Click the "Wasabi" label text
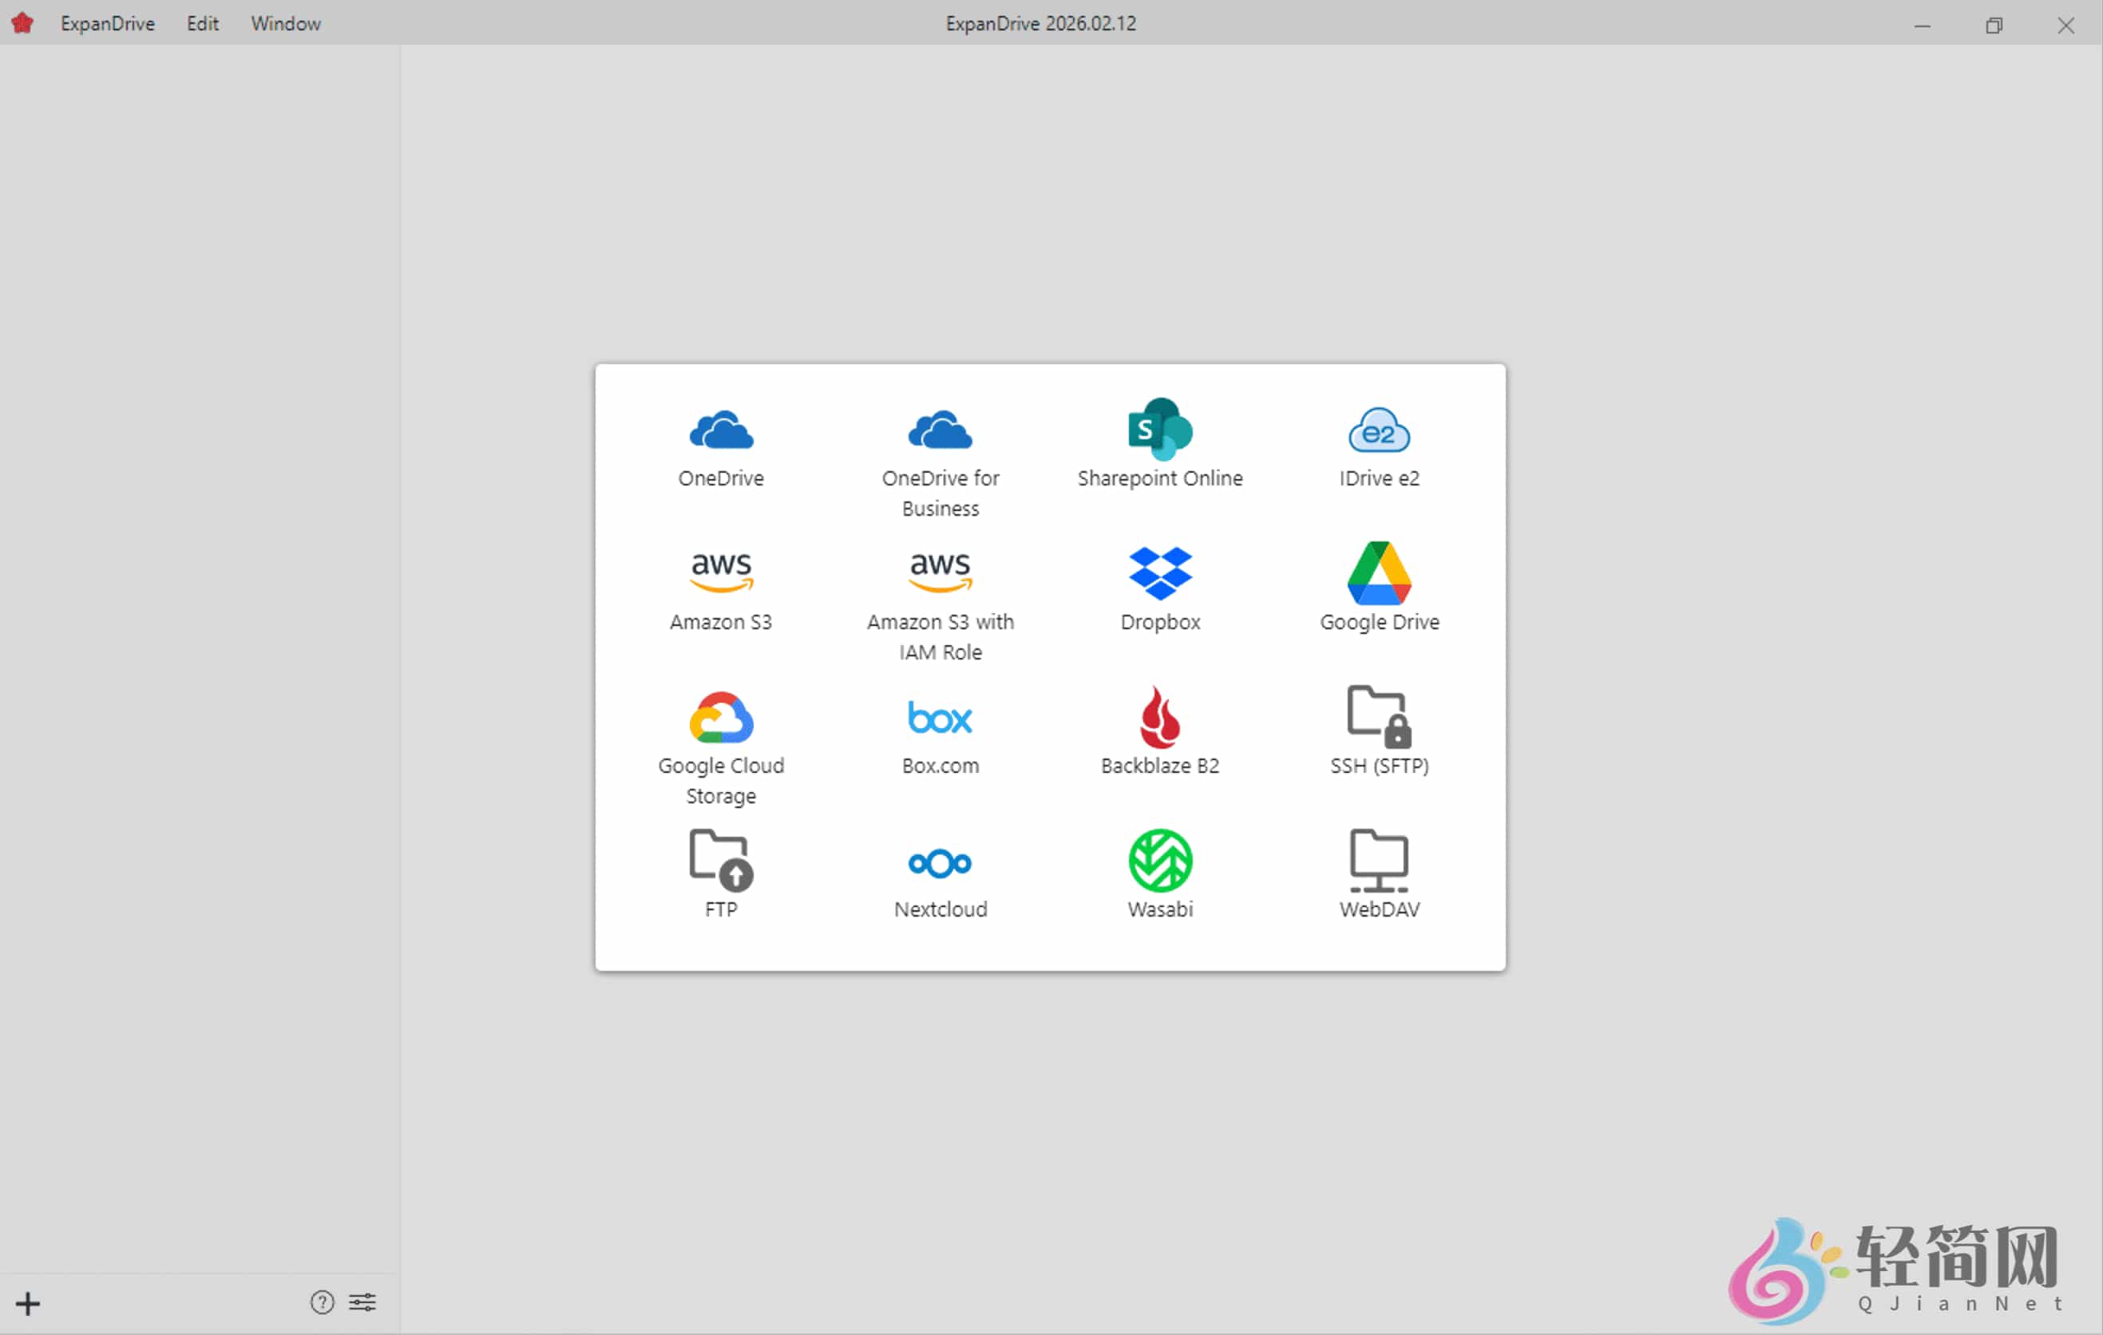The image size is (2103, 1335). pos(1160,909)
